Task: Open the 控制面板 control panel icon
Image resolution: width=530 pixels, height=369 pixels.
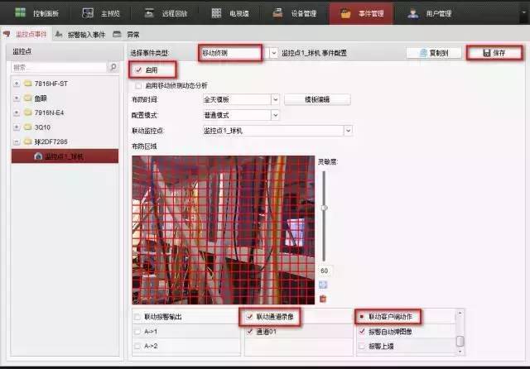Action: [x=36, y=13]
